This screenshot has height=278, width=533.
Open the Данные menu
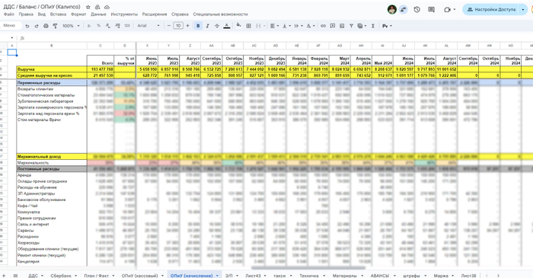click(x=98, y=14)
